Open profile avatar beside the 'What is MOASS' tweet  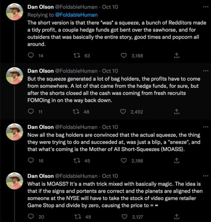click(x=14, y=181)
